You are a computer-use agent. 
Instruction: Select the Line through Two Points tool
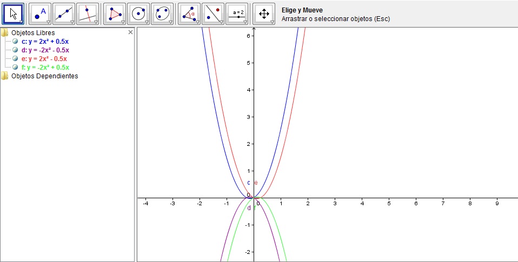pyautogui.click(x=64, y=14)
